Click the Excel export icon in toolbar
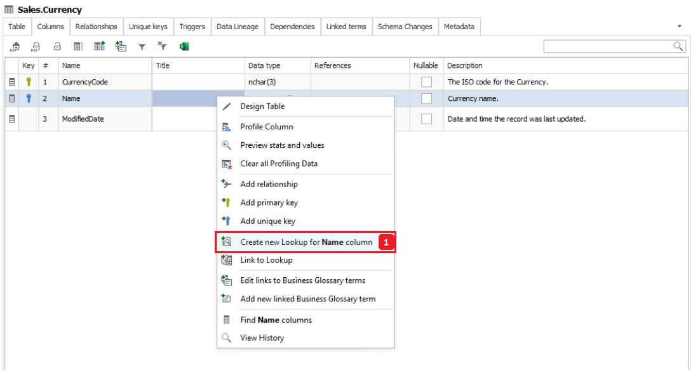 pyautogui.click(x=184, y=46)
